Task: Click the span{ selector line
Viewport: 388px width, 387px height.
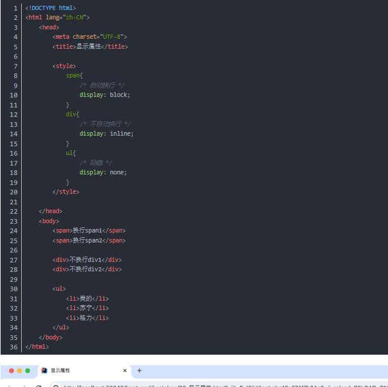Action: (74, 75)
